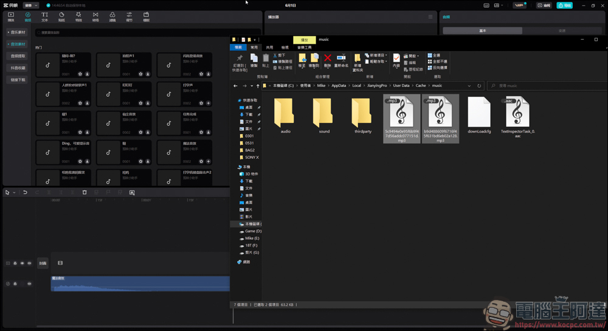Image resolution: width=608 pixels, height=331 pixels.
Task: Click the 封面 cover button on timeline
Action: click(43, 263)
